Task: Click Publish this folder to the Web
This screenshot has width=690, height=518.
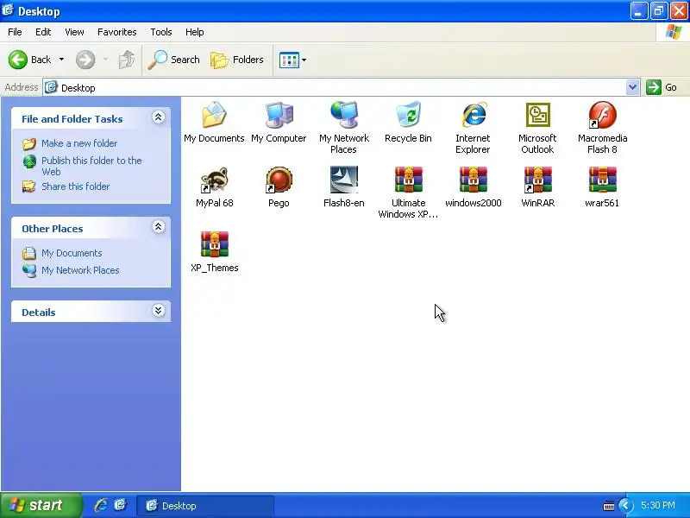Action: click(91, 166)
